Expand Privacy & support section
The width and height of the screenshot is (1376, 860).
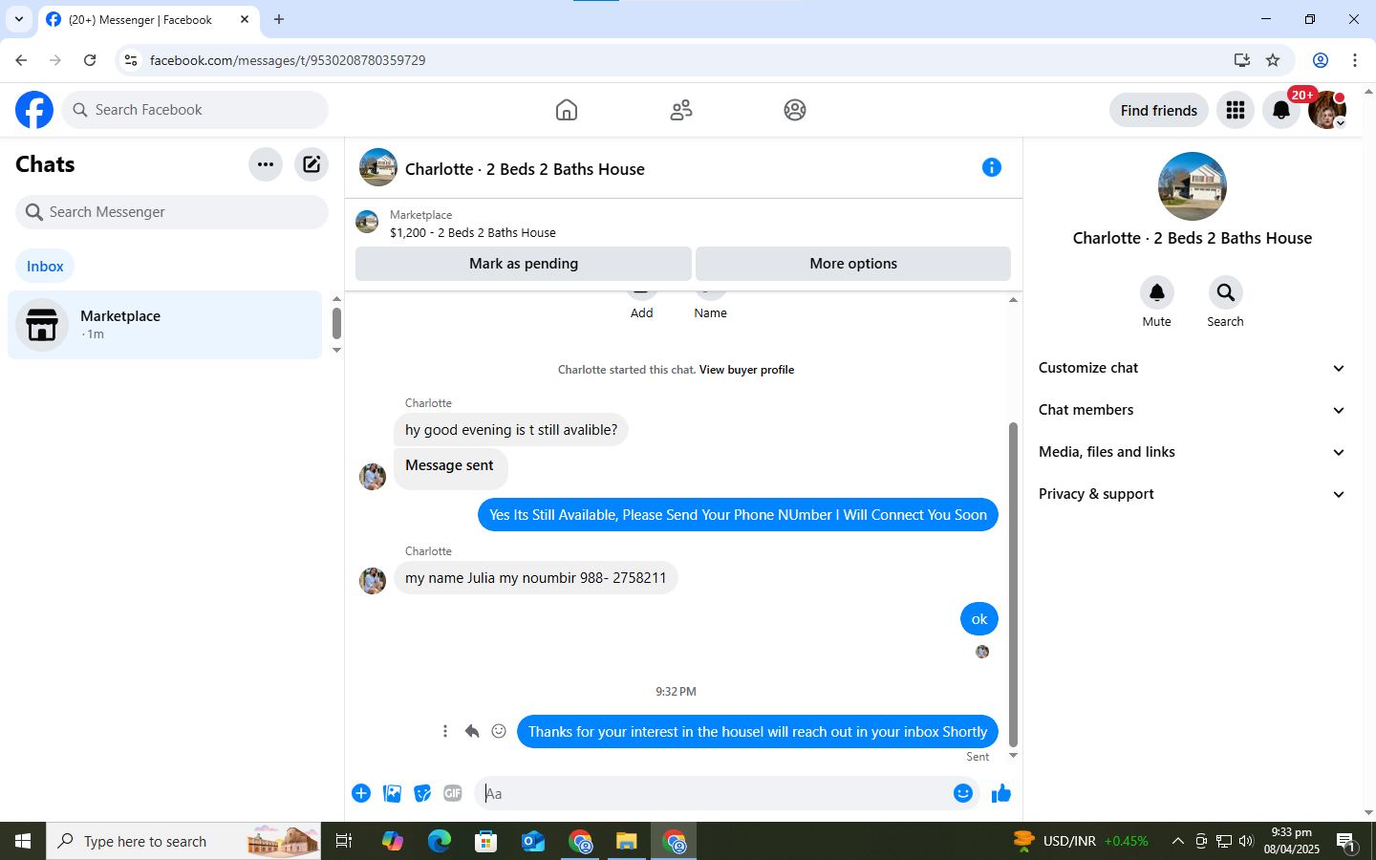pyautogui.click(x=1193, y=494)
